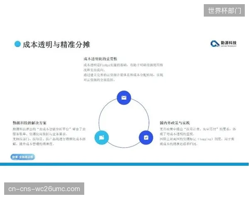Click the line starting 通过建立完善的云资源

coord(123,75)
